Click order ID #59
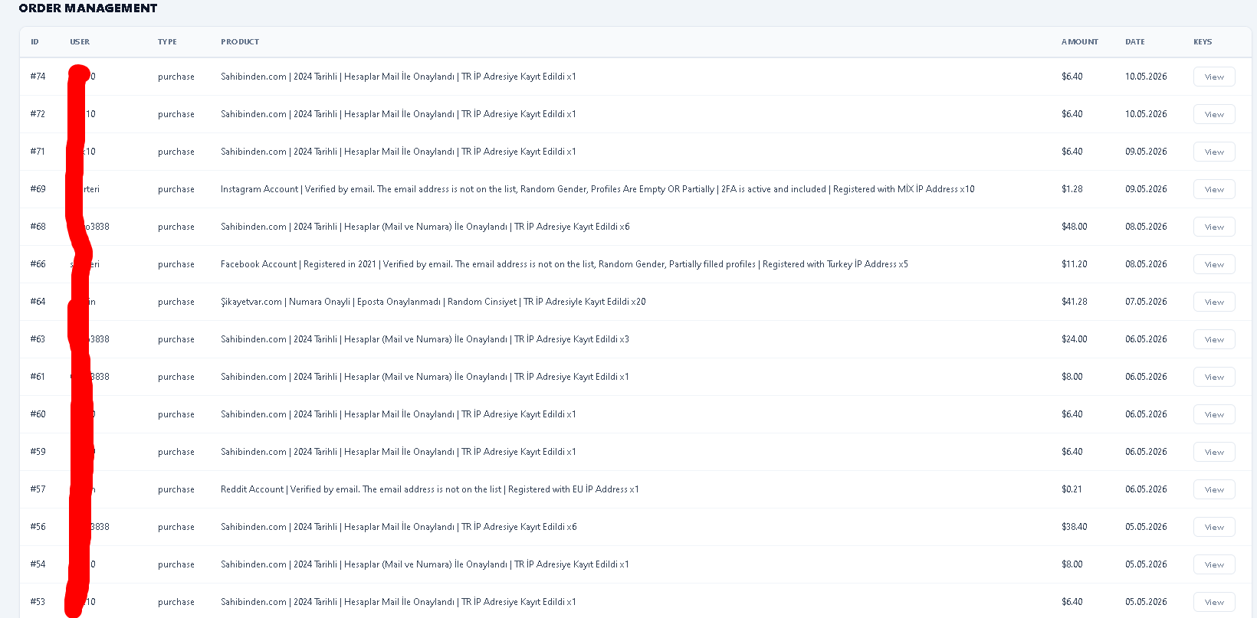This screenshot has width=1257, height=618. (38, 452)
